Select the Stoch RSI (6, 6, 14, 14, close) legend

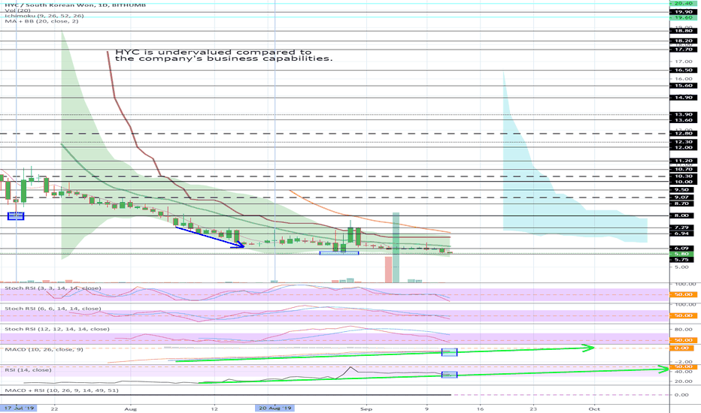click(x=53, y=309)
